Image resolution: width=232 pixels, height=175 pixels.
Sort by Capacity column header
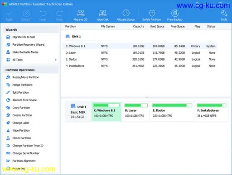click(139, 26)
